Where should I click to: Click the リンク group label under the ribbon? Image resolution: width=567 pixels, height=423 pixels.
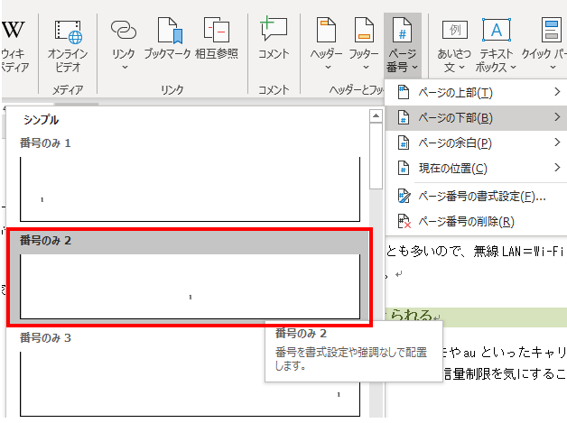[x=172, y=89]
